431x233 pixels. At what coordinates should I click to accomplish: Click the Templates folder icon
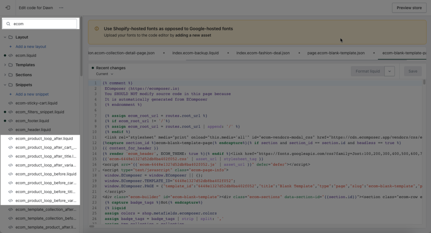click(11, 65)
